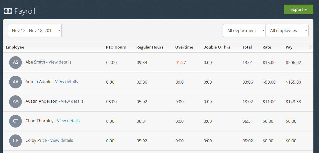This screenshot has width=319, height=153.
Task: Sort by the Rate column header
Action: [267, 47]
